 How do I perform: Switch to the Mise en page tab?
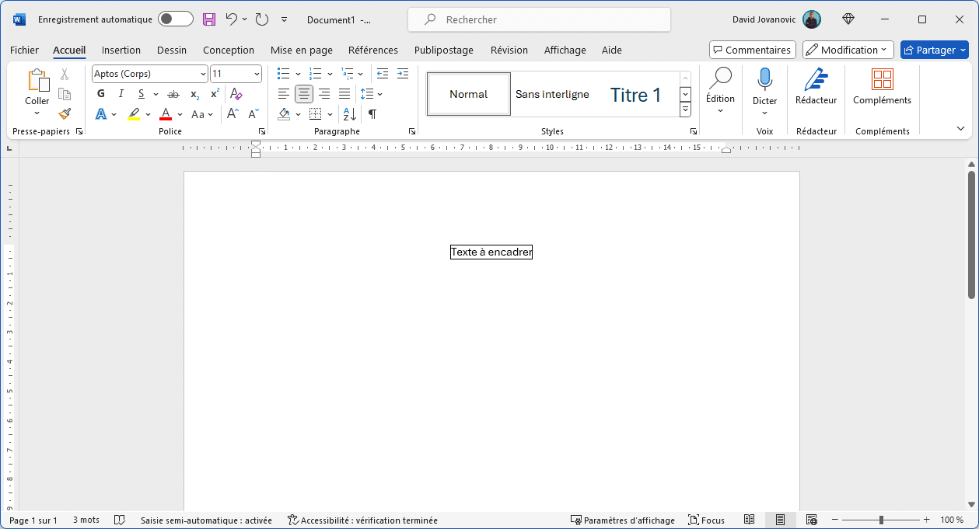302,50
